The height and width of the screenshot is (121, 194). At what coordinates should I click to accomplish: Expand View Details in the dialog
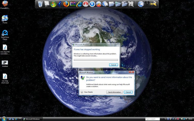coord(87,92)
